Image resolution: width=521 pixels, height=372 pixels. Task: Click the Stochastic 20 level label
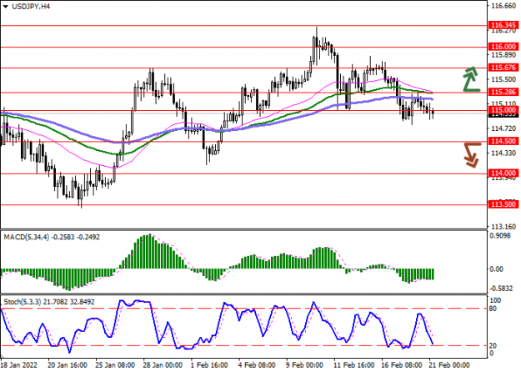click(x=493, y=346)
